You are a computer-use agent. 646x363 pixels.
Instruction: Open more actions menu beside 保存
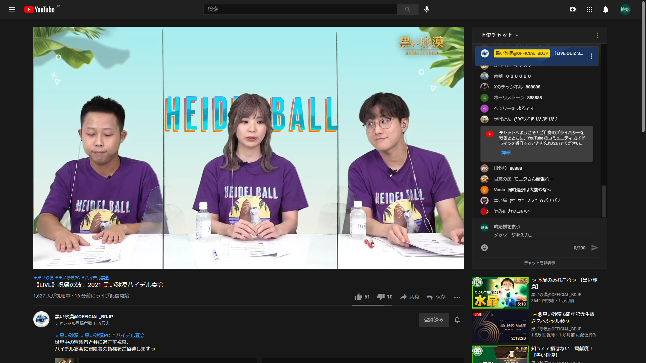point(457,297)
